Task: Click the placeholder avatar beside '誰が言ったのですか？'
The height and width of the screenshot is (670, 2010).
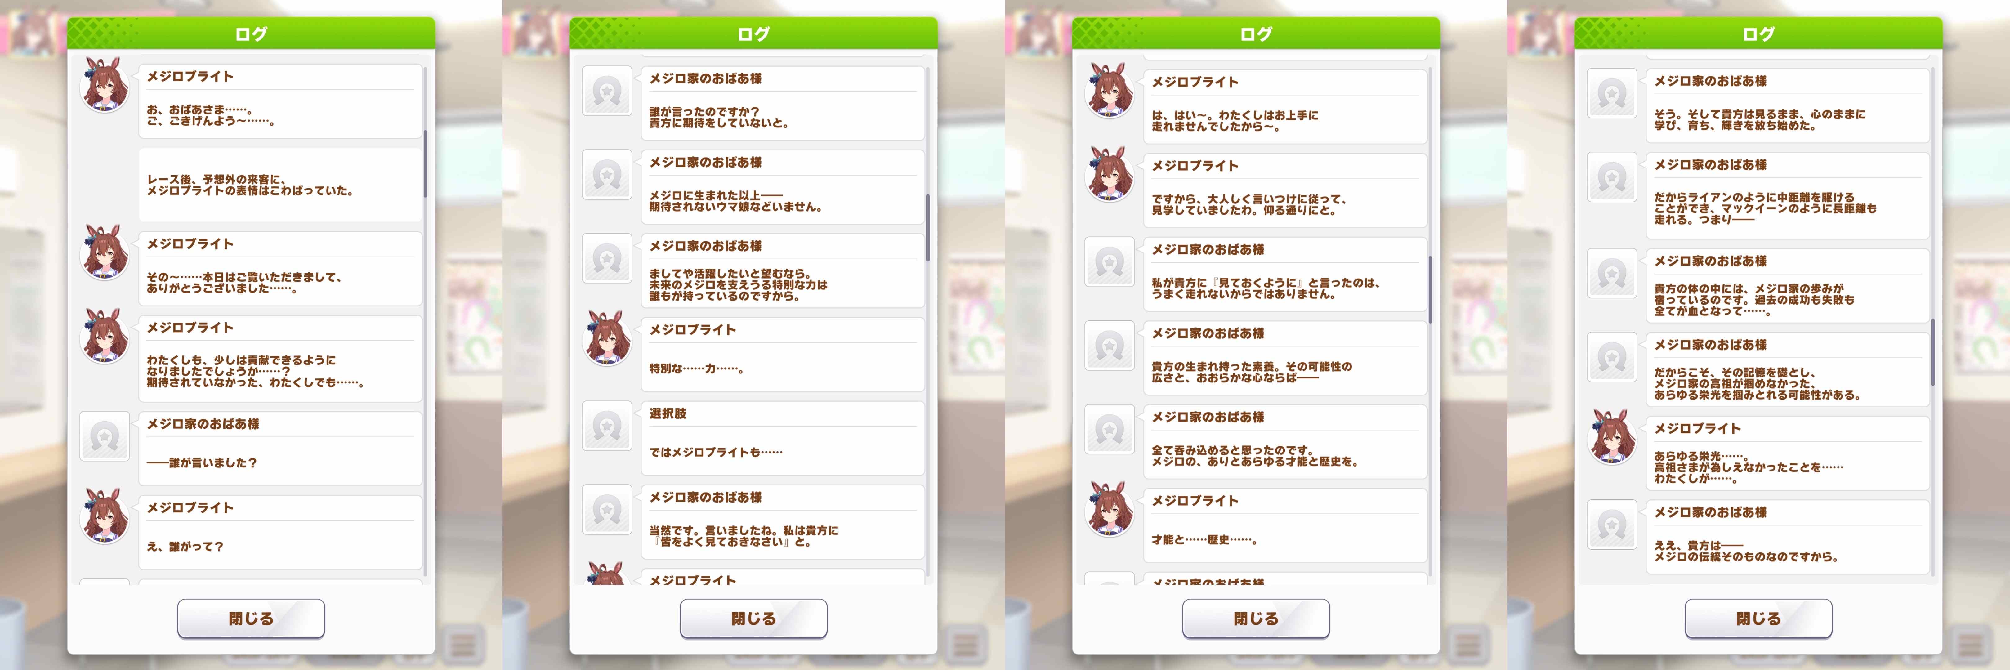Action: coord(607,91)
